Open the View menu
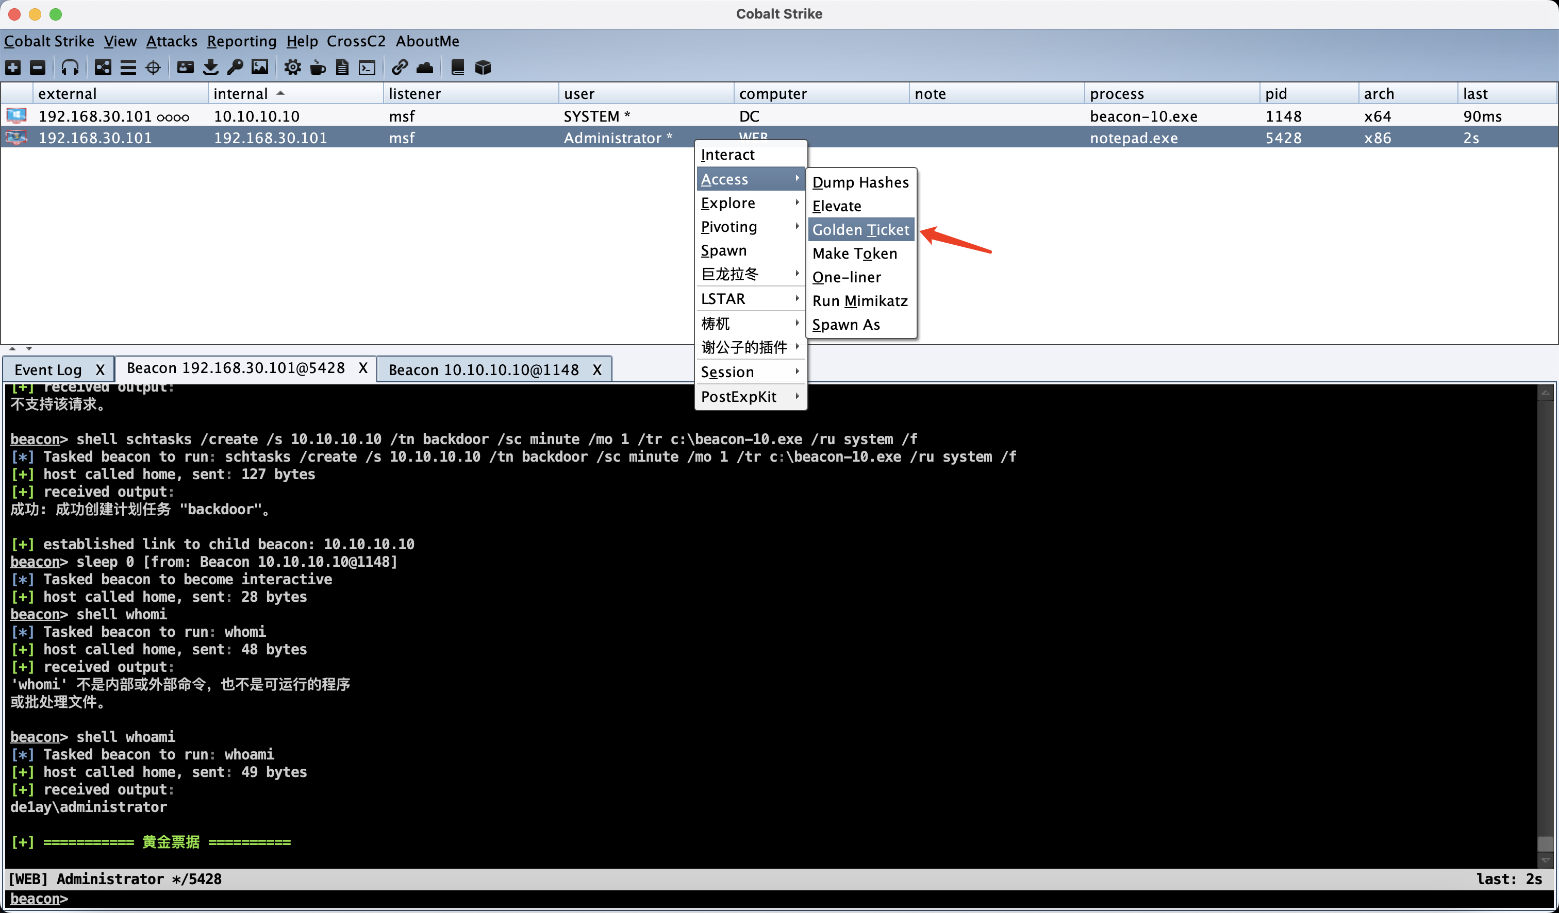This screenshot has width=1559, height=913. (x=120, y=41)
